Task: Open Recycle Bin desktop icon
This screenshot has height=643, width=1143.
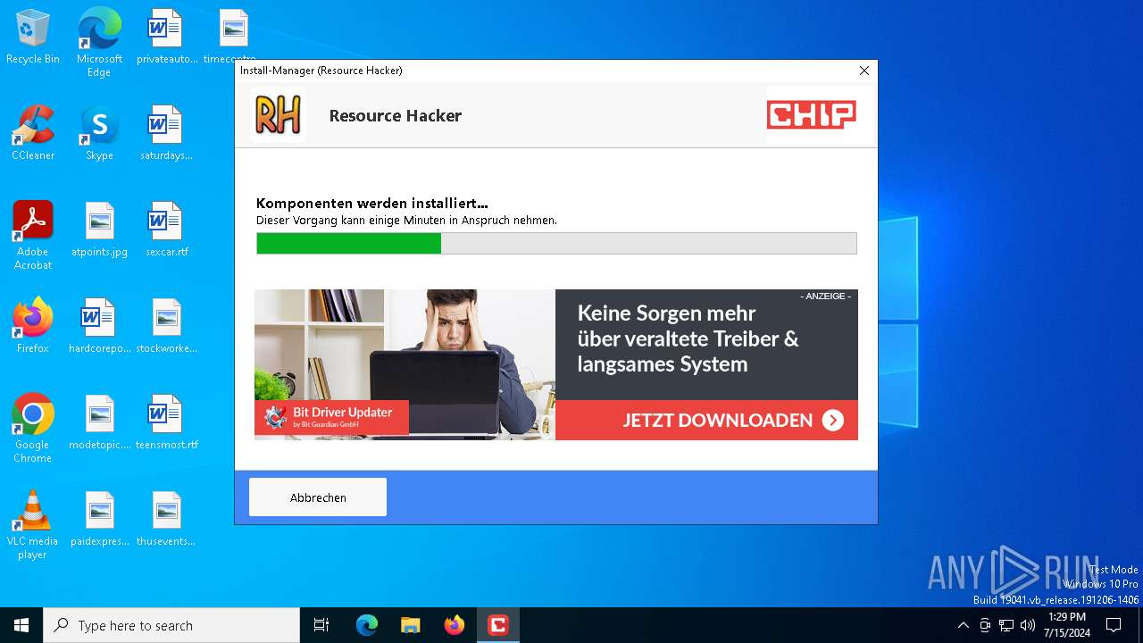Action: point(33,38)
